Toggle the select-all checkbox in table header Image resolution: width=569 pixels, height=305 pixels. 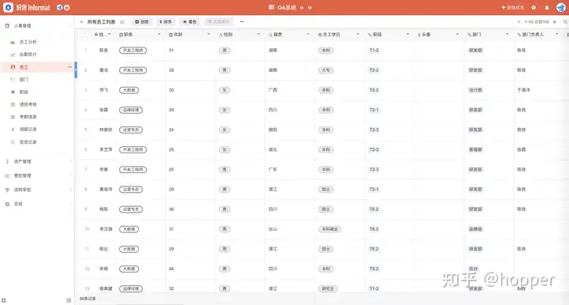(86, 35)
